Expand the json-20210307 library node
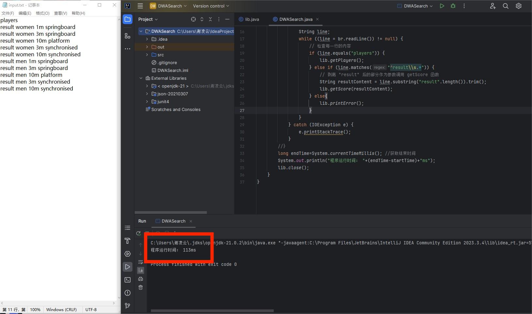Screen dimensions: 532x314 tap(147, 94)
